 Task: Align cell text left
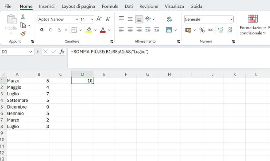pyautogui.click(x=121, y=30)
